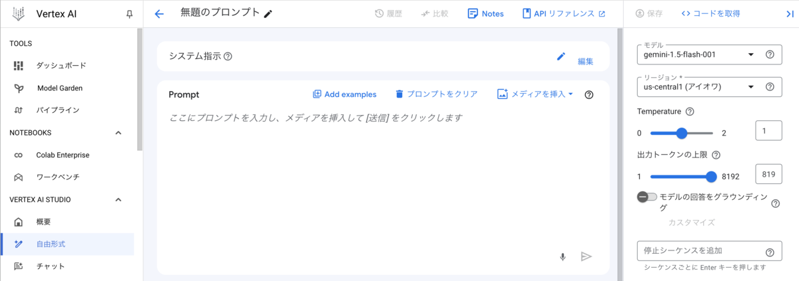
Task: Open 比較 compare
Action: [434, 13]
